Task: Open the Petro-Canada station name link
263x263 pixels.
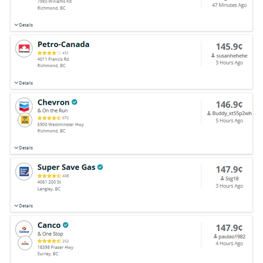Action: 64,44
